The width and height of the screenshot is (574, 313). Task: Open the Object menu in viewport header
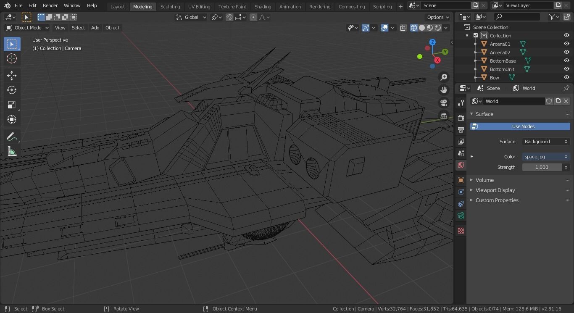pyautogui.click(x=112, y=28)
